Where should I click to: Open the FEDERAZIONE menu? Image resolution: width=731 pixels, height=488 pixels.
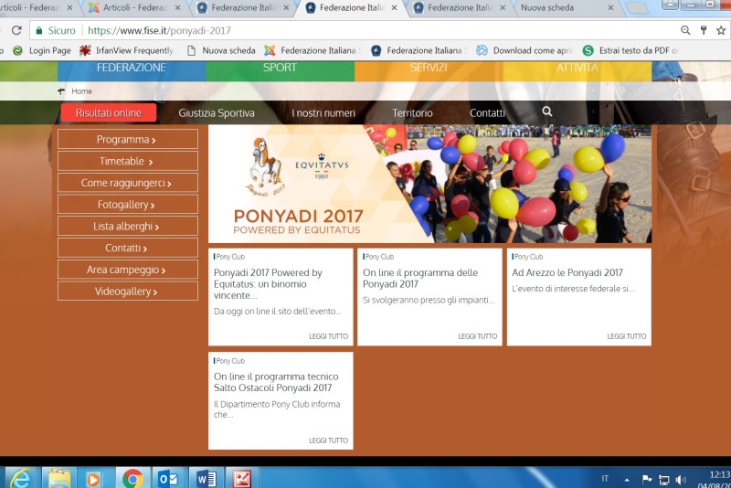point(132,69)
